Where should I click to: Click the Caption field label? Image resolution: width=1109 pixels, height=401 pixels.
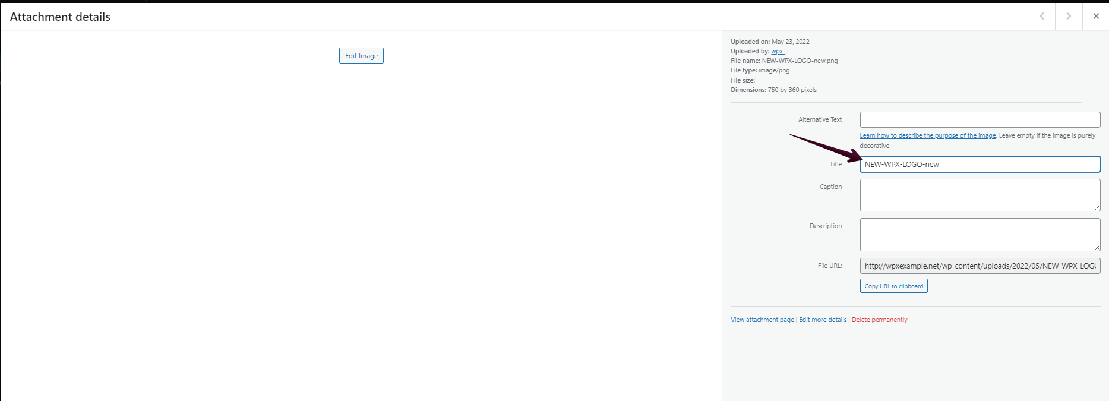click(830, 187)
